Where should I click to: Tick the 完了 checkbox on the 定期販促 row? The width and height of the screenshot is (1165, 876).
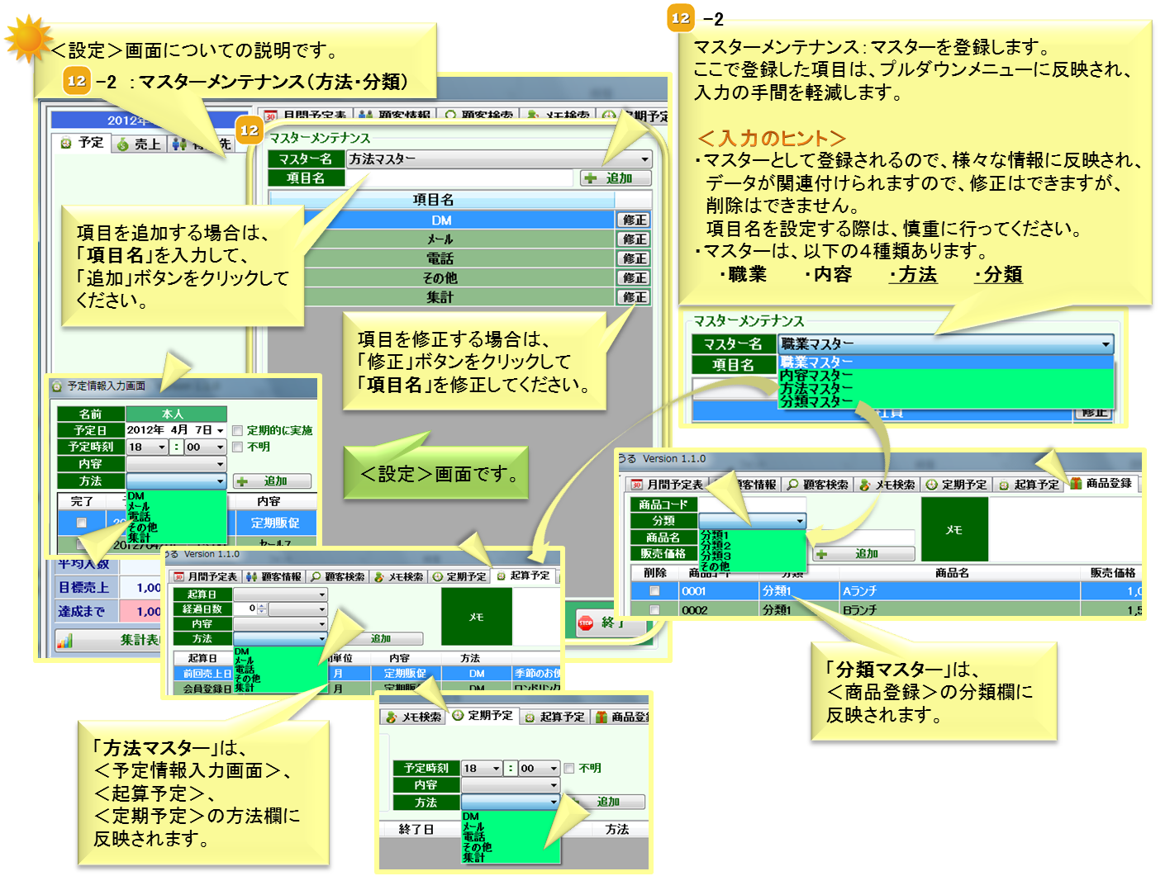tap(81, 523)
